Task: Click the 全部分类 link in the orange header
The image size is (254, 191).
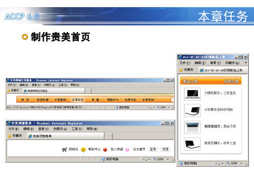Action: pos(231,81)
